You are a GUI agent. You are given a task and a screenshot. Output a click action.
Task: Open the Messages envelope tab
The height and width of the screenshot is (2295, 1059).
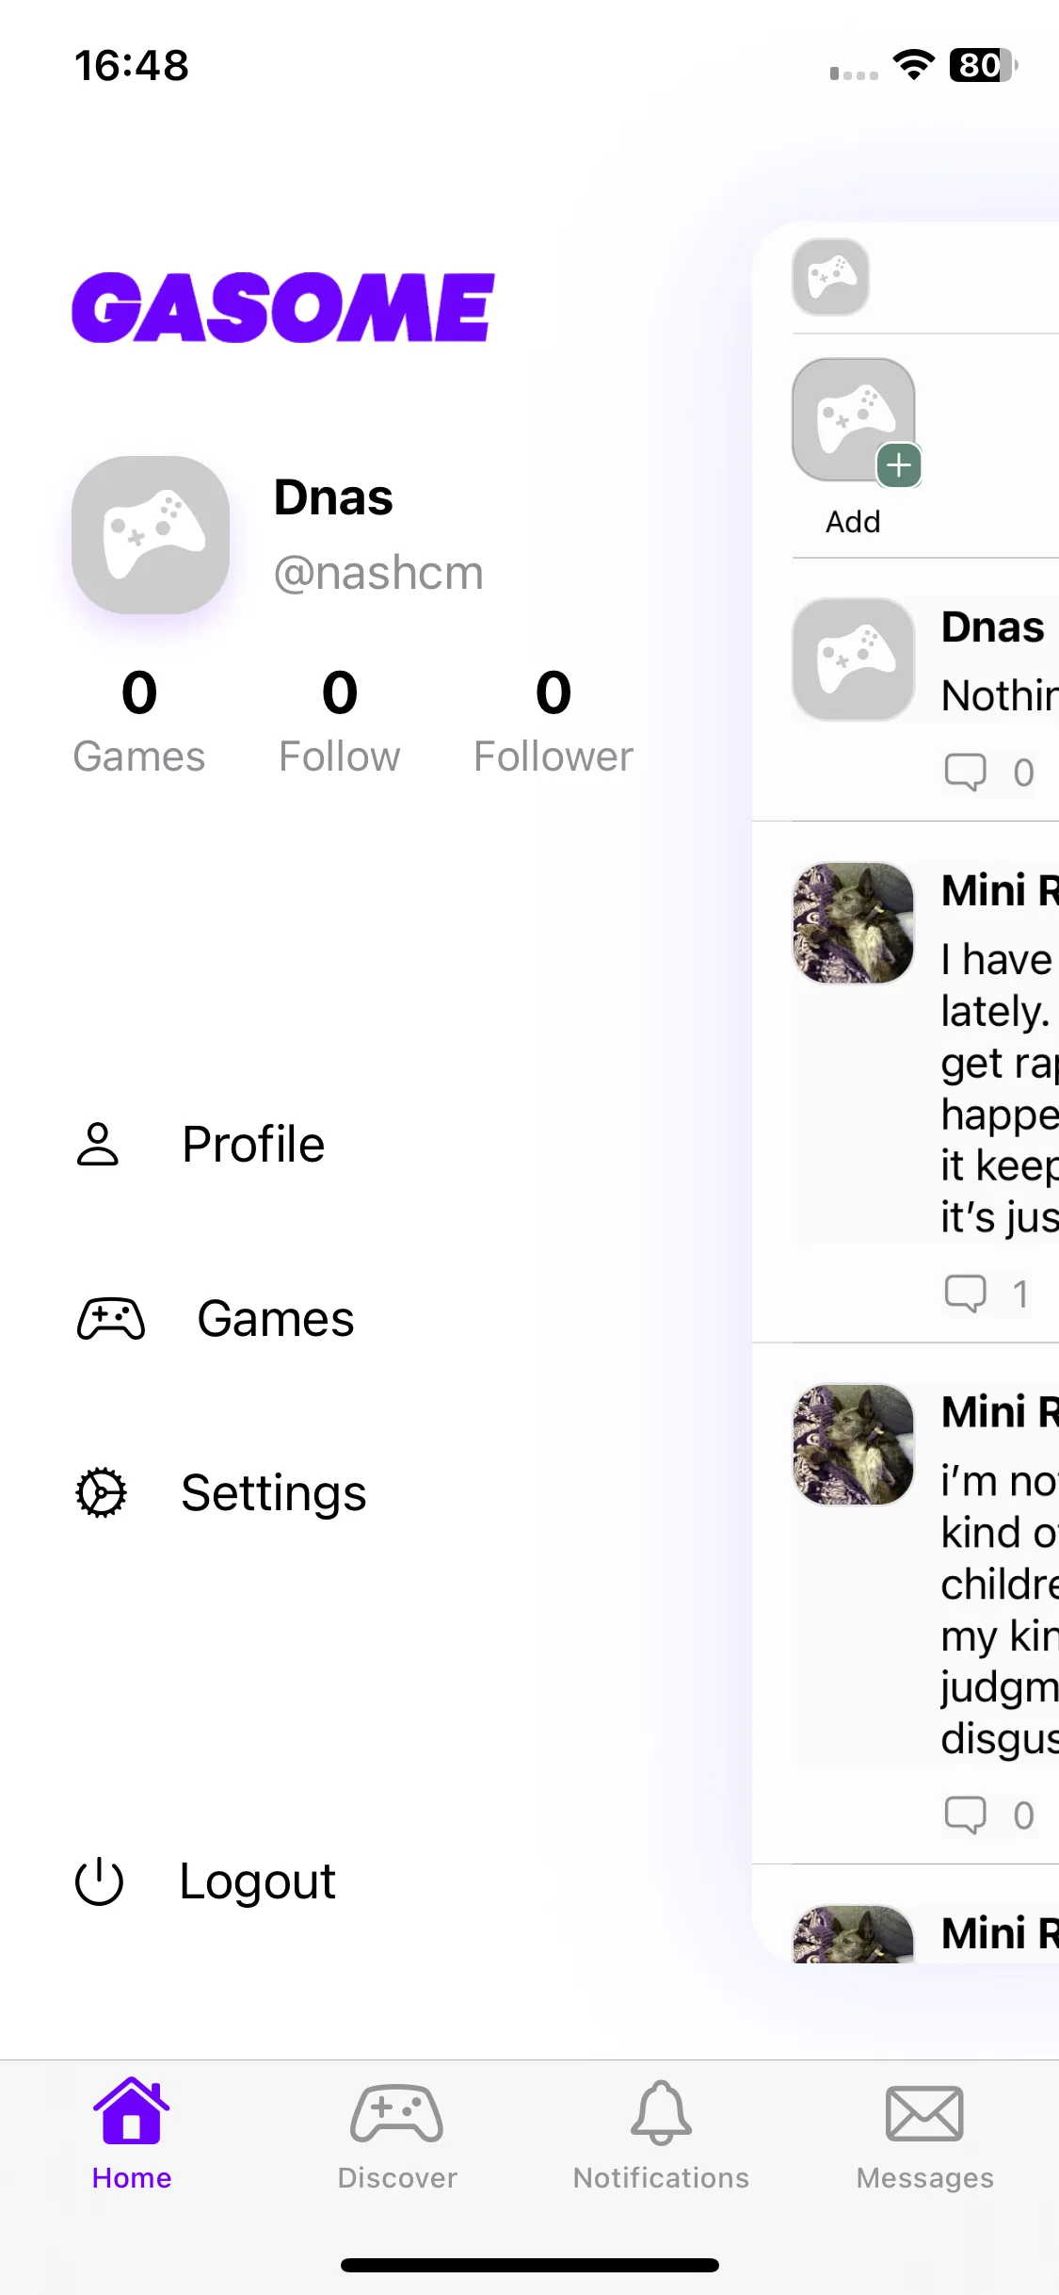click(924, 2136)
